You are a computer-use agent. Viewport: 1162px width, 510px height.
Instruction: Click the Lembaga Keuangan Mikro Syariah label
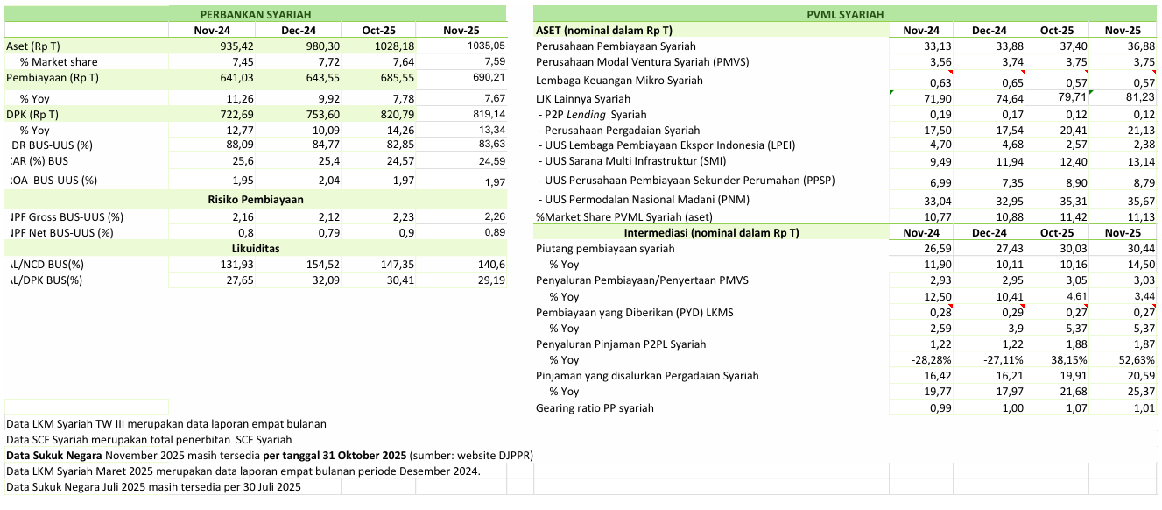pos(619,81)
